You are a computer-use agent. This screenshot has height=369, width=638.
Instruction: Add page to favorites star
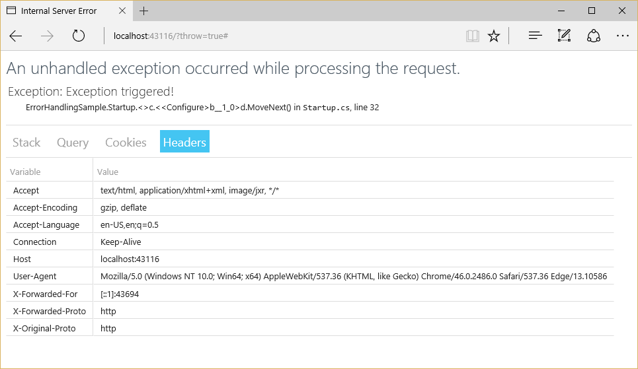494,36
